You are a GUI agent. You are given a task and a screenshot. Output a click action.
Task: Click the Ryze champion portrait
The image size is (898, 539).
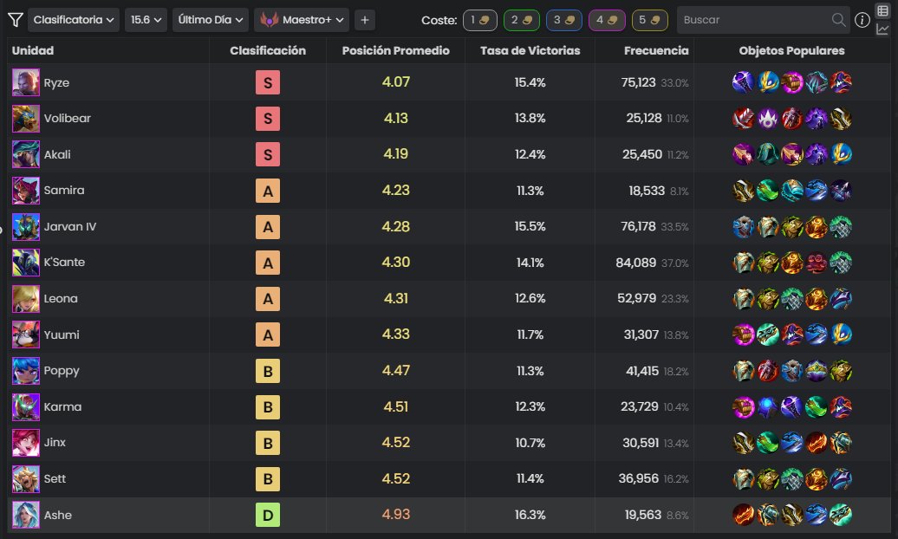coord(26,82)
